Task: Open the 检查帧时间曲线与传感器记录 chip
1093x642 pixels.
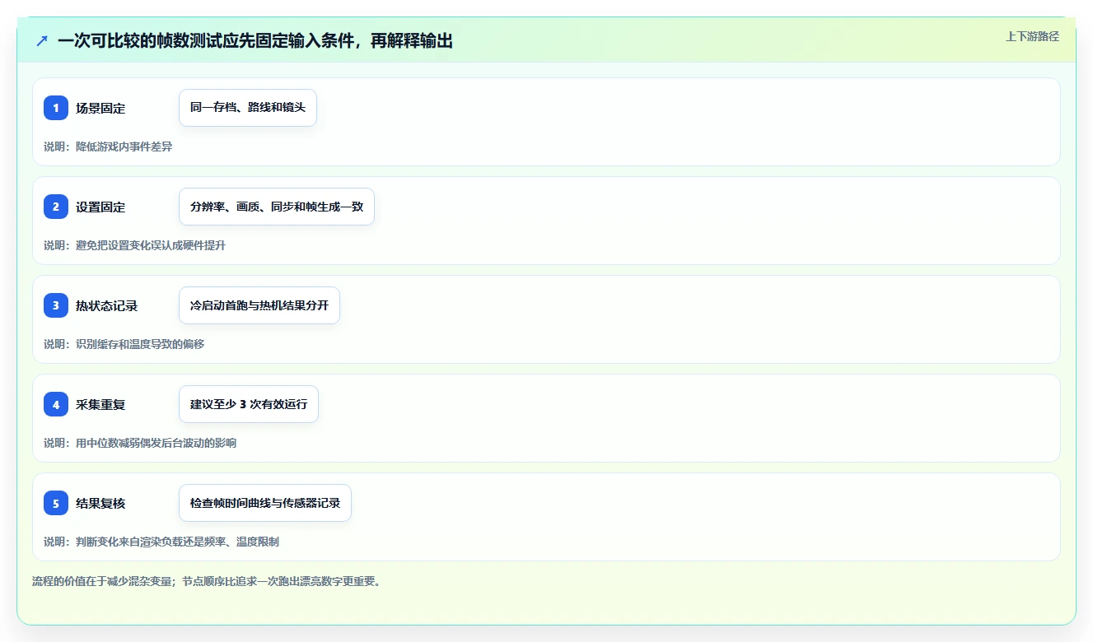Action: [265, 503]
